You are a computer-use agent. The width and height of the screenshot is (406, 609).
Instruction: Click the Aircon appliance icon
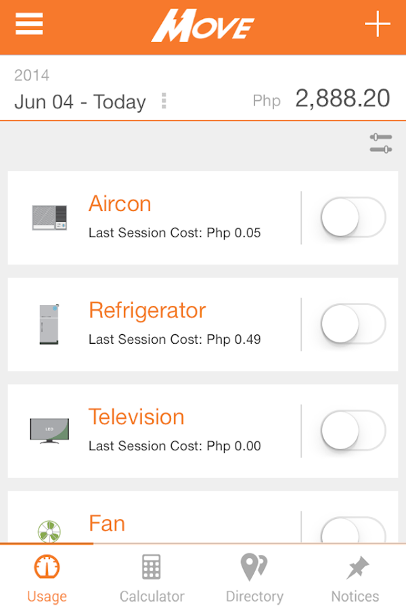coord(50,218)
